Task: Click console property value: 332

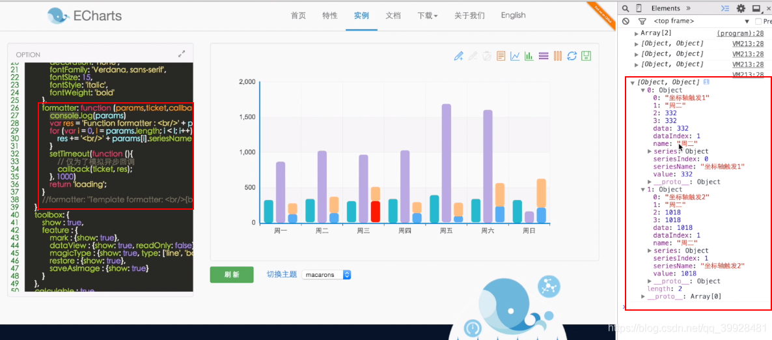Action: (672, 174)
